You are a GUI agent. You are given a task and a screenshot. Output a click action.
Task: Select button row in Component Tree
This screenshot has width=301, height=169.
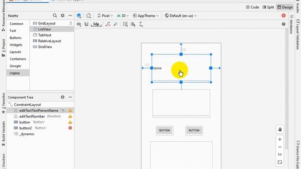click(x=40, y=122)
